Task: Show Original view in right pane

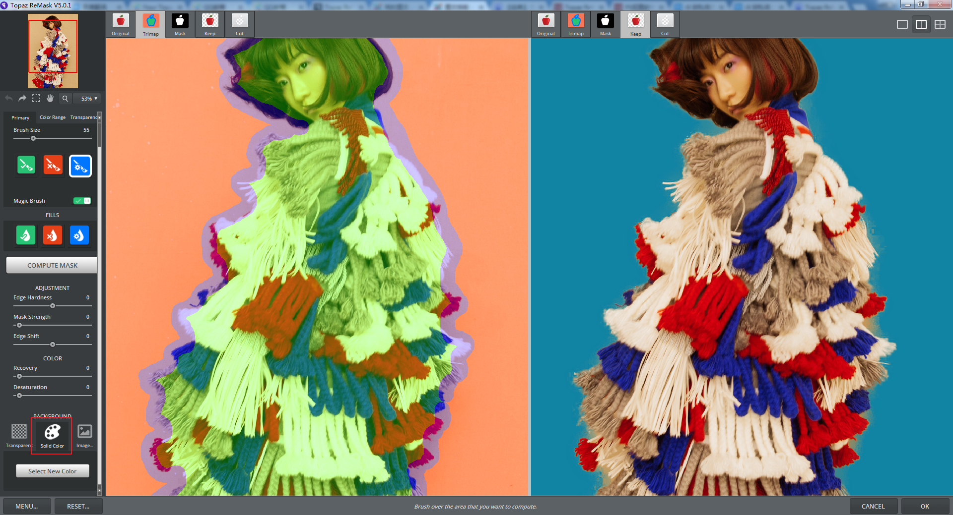Action: click(546, 24)
